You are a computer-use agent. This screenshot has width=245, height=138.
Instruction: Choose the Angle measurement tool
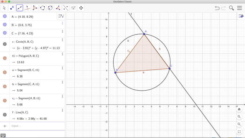(x=58, y=8)
